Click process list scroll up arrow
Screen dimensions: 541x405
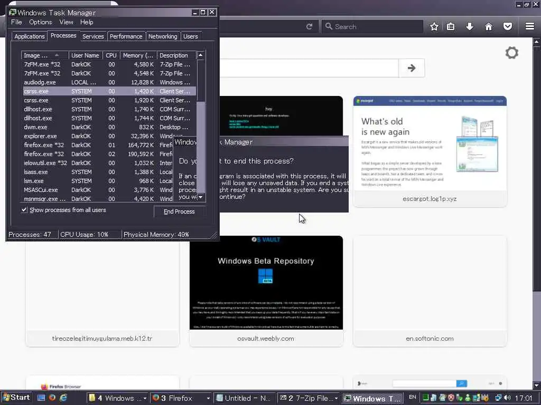200,55
